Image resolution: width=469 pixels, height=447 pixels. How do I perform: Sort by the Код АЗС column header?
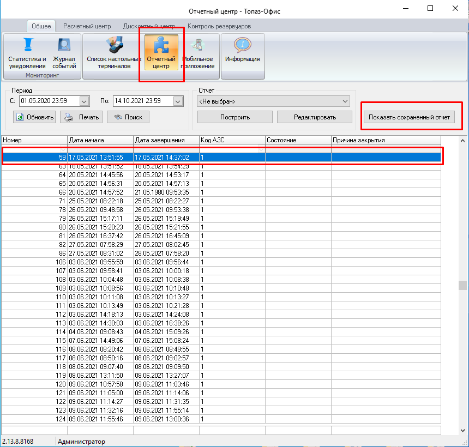tap(232, 140)
